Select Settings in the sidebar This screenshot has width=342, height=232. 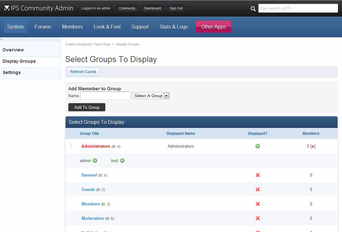pos(12,72)
